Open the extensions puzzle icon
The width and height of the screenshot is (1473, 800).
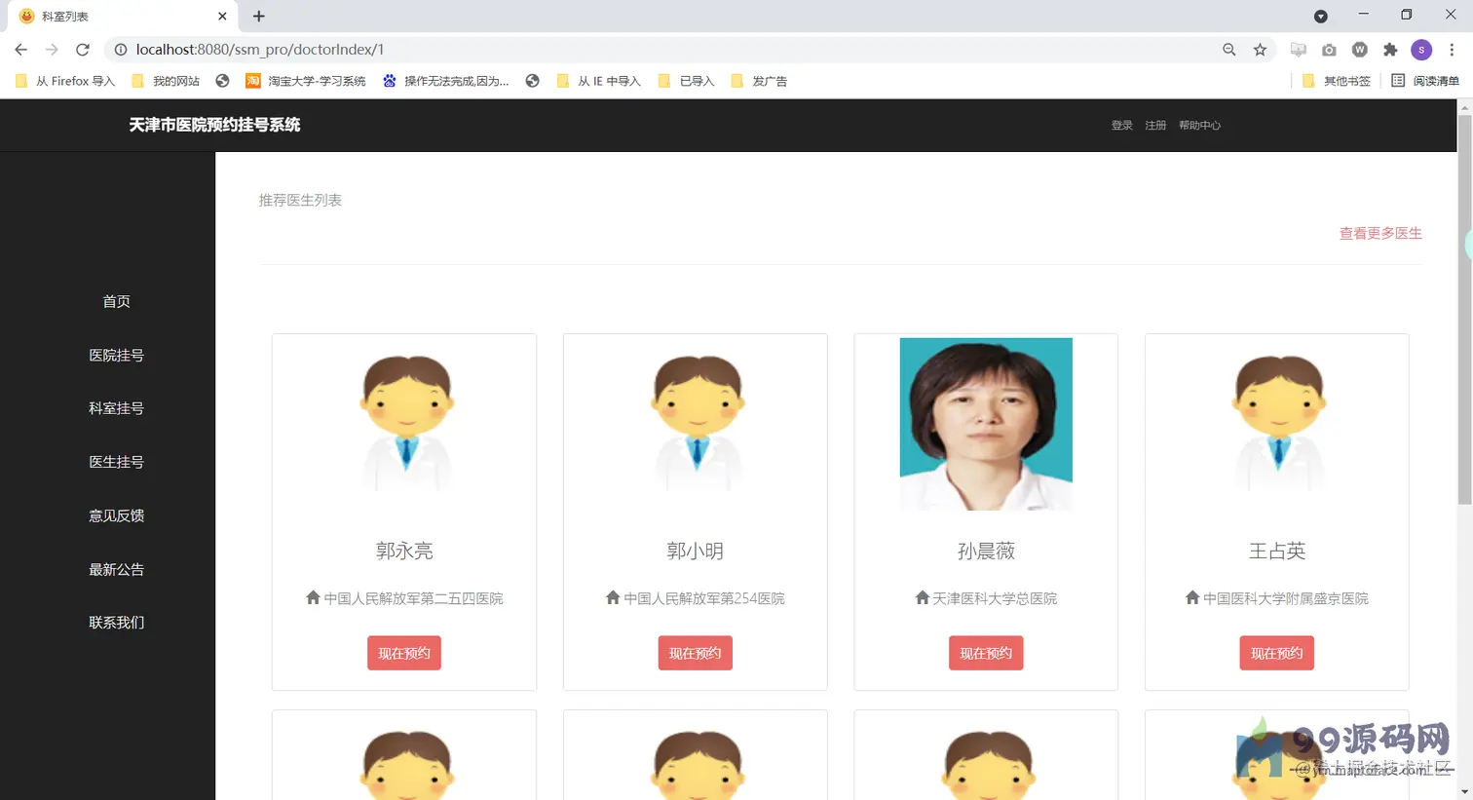point(1390,50)
